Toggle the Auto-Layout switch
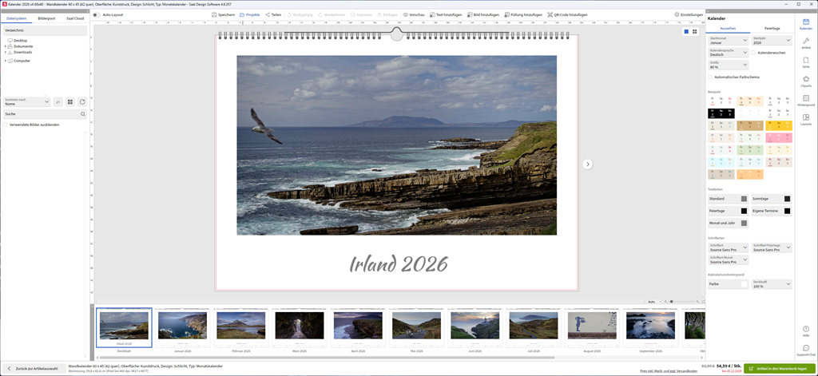 (97, 14)
